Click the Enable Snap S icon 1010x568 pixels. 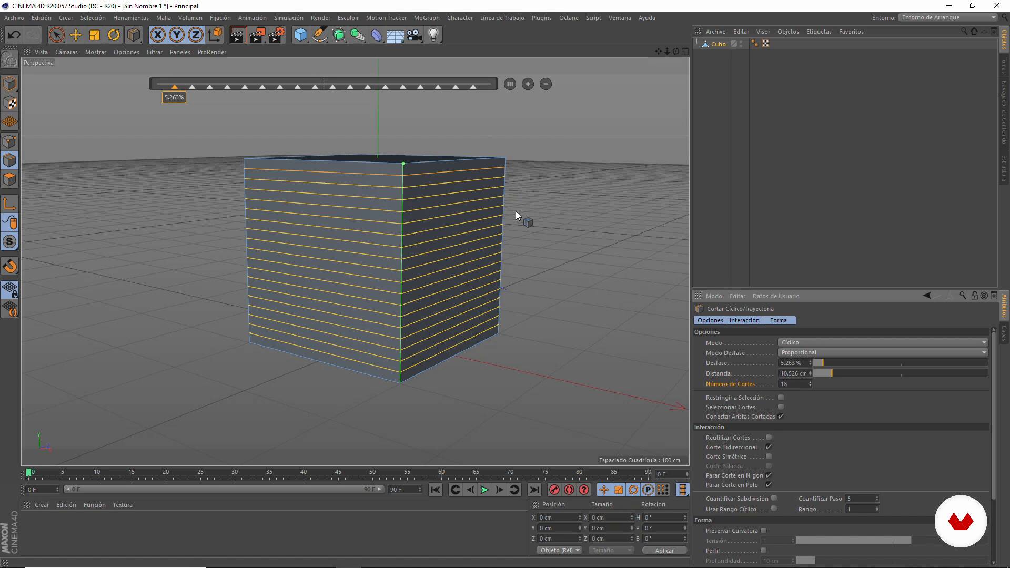pyautogui.click(x=9, y=241)
